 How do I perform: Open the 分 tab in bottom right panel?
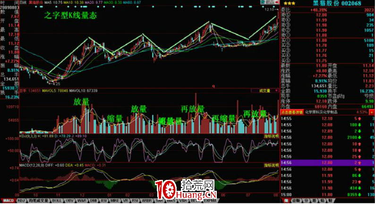306,200
